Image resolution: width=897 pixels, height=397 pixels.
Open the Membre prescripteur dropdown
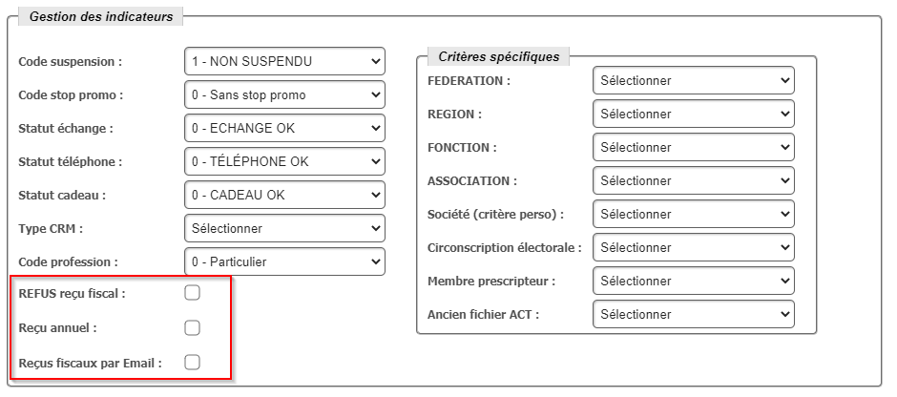(693, 281)
